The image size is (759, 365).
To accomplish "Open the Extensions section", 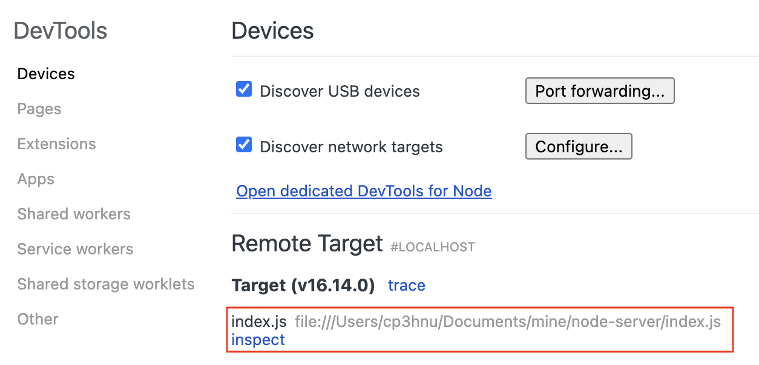I will coord(56,144).
